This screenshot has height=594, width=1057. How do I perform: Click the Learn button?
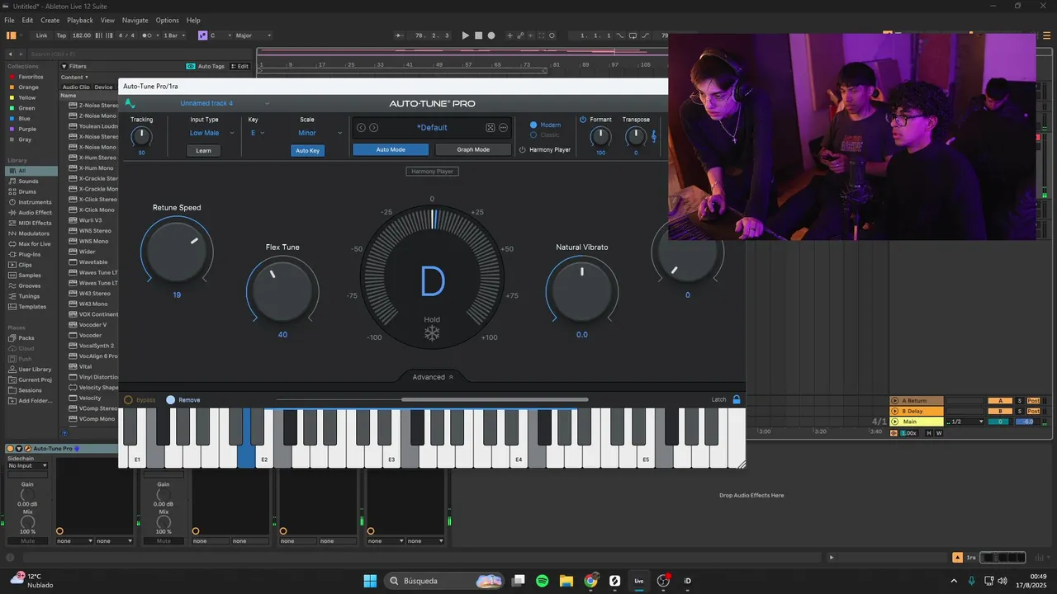click(203, 150)
